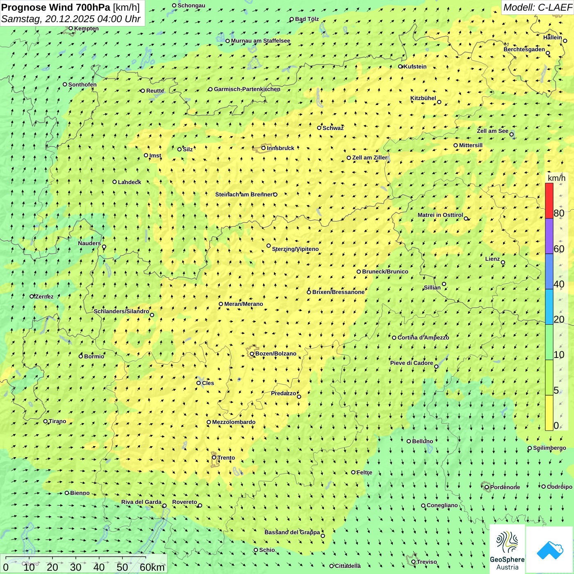
Task: Click the Trento city marker
Action: 214,458
